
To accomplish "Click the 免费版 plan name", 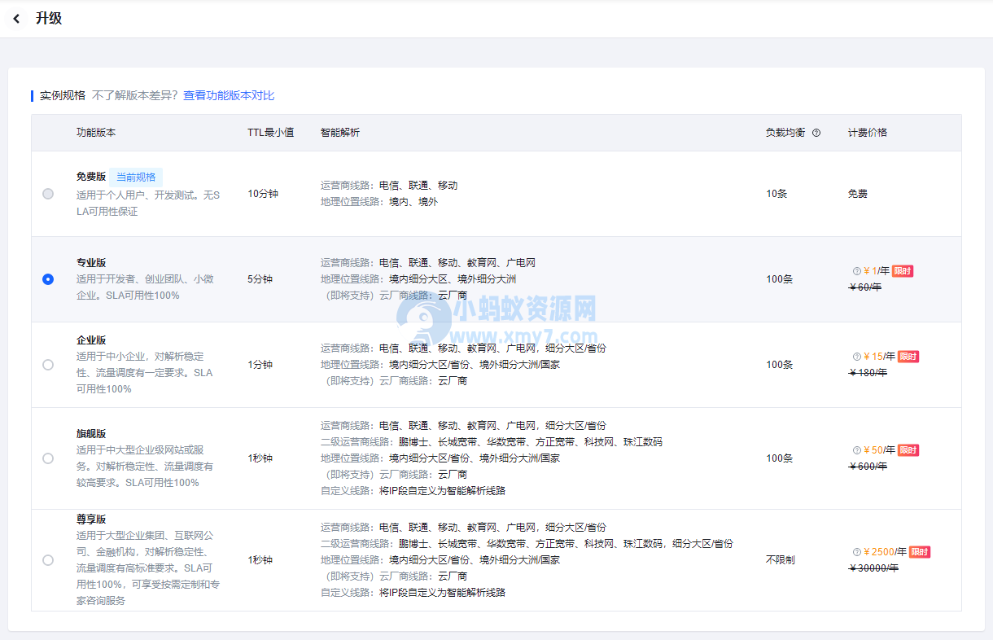I will [91, 177].
